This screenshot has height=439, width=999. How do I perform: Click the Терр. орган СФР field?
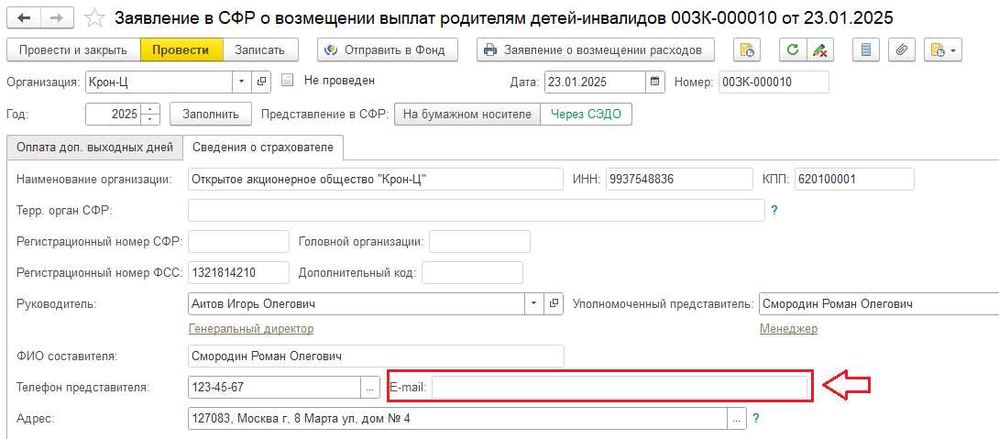point(477,210)
